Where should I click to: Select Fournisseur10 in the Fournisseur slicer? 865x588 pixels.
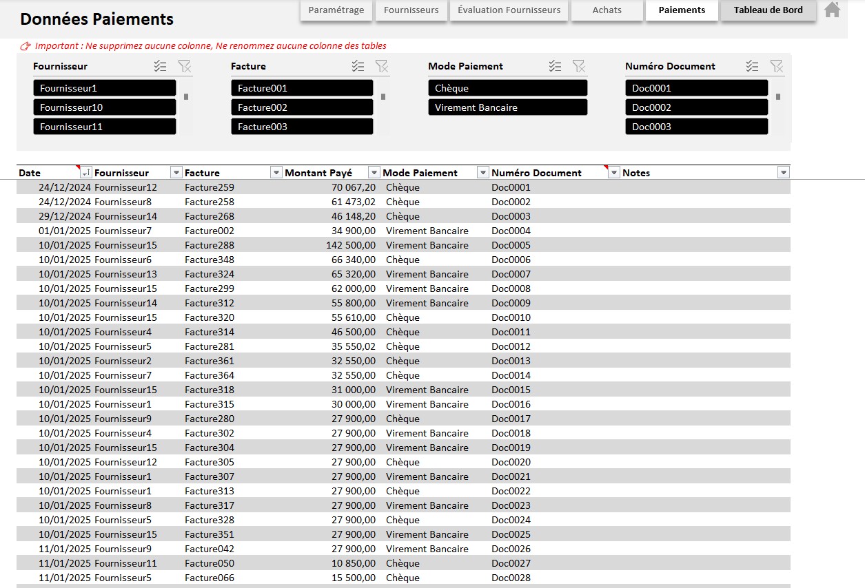point(104,107)
